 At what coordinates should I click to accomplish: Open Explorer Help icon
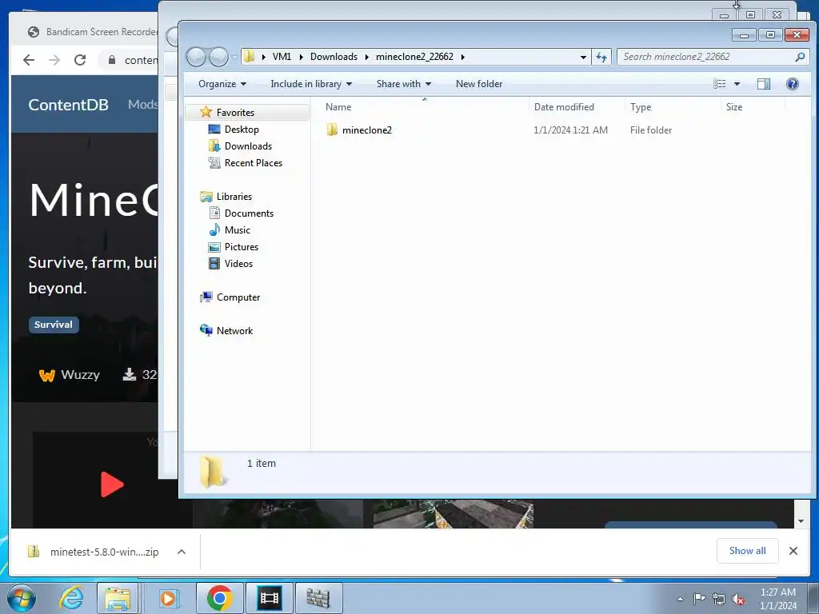coord(793,83)
